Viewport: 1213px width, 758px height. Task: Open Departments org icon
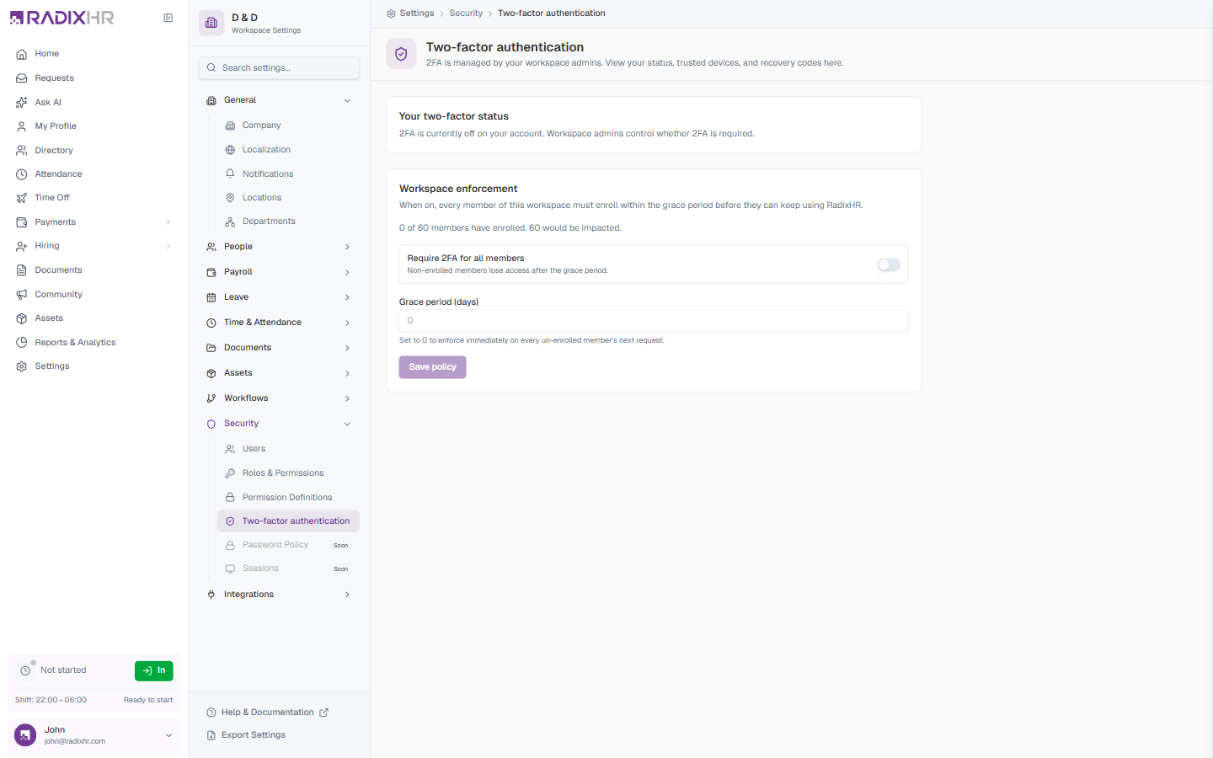pyautogui.click(x=230, y=222)
